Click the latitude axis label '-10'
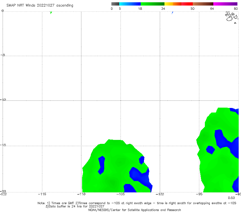The height and width of the screenshot is (212, 241). tap(3, 99)
